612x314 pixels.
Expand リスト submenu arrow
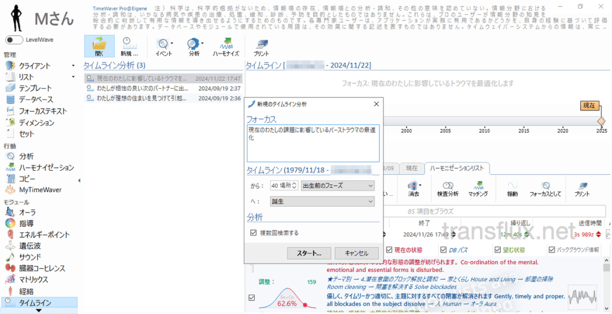pos(74,77)
